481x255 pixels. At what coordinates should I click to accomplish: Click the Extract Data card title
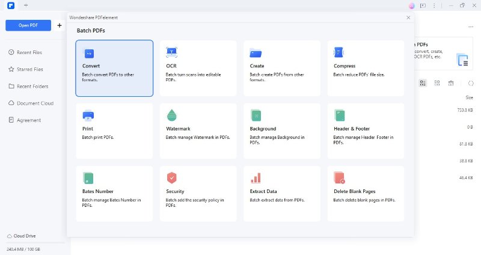click(263, 191)
